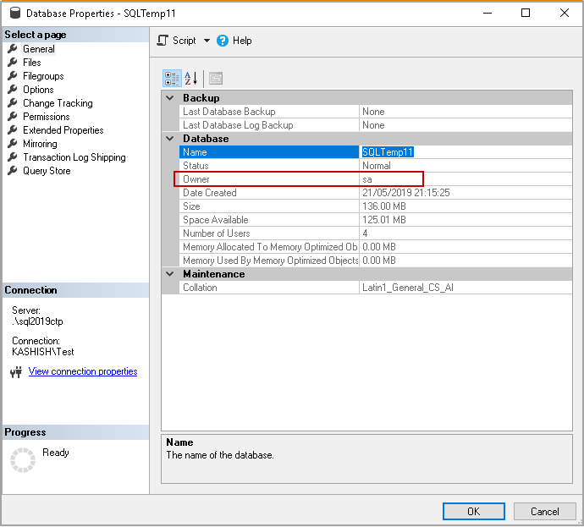
Task: Click the wrench icon beside Mirroring
Action: (x=13, y=144)
